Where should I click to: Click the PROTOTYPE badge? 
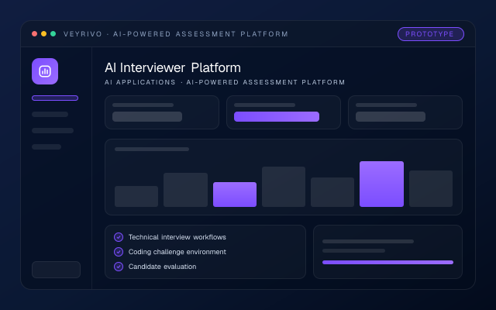click(x=431, y=34)
